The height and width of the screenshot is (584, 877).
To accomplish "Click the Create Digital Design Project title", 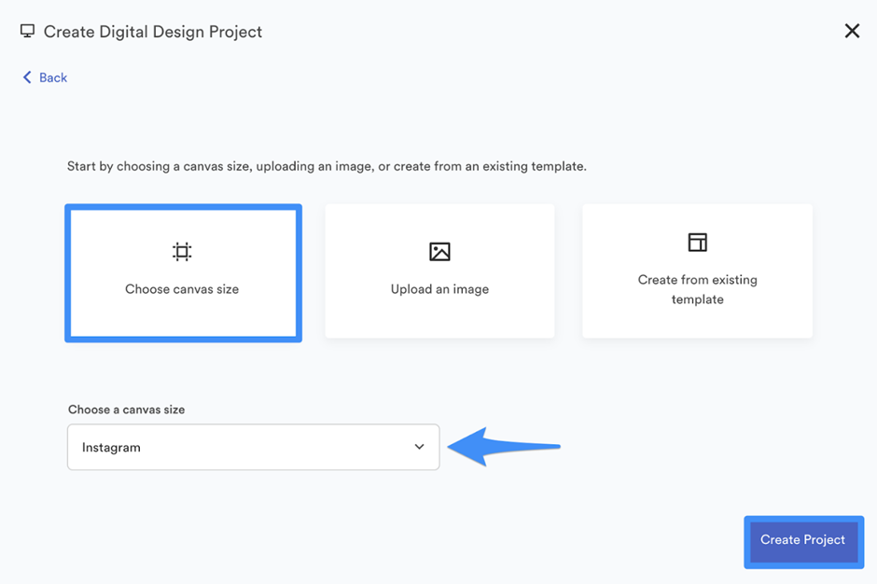I will point(153,32).
